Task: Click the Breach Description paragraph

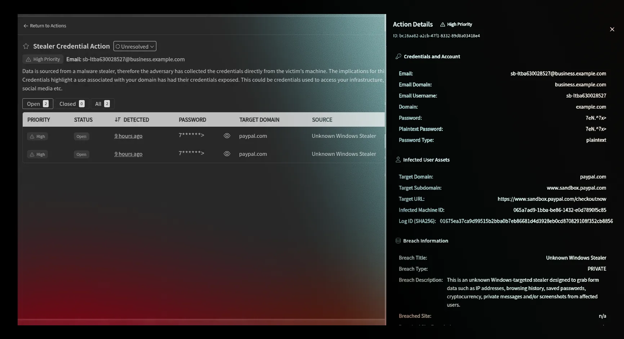Action: [x=523, y=293]
